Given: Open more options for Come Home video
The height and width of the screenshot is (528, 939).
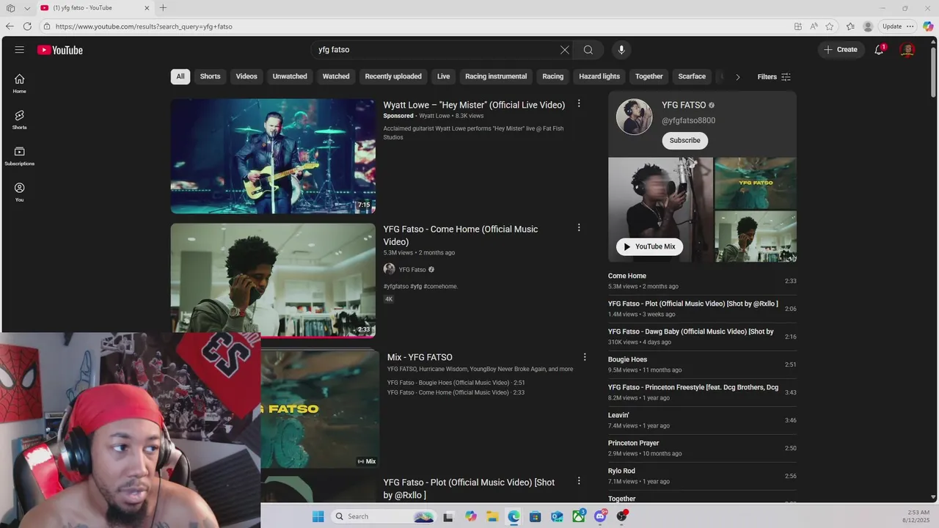Looking at the screenshot, I should point(579,228).
